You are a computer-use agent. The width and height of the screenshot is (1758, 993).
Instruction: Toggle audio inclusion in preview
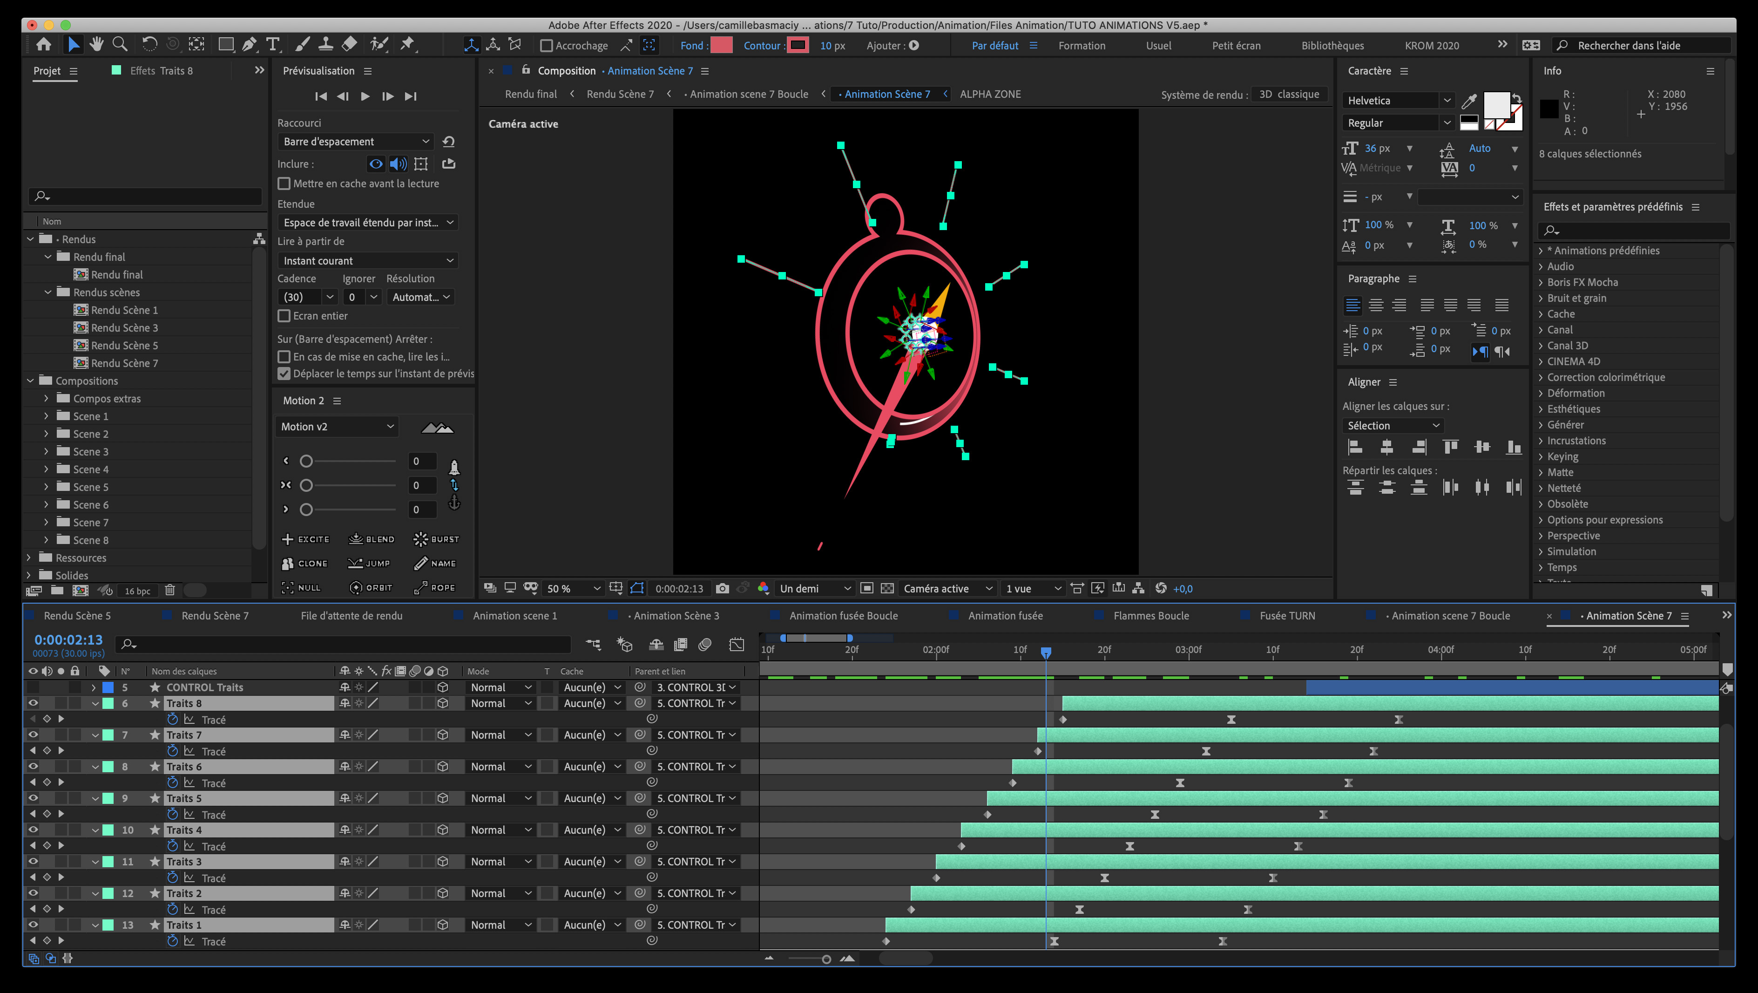point(398,164)
